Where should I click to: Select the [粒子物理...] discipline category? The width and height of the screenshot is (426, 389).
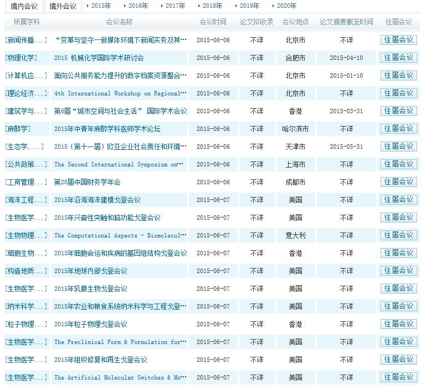point(26,324)
